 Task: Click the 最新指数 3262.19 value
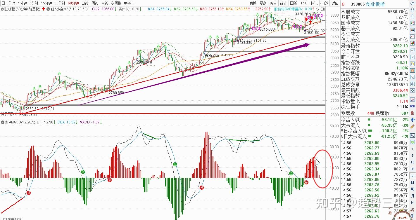tap(400, 46)
